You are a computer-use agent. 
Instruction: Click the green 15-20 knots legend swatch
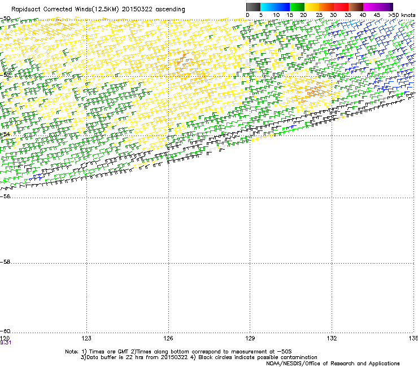coord(297,7)
